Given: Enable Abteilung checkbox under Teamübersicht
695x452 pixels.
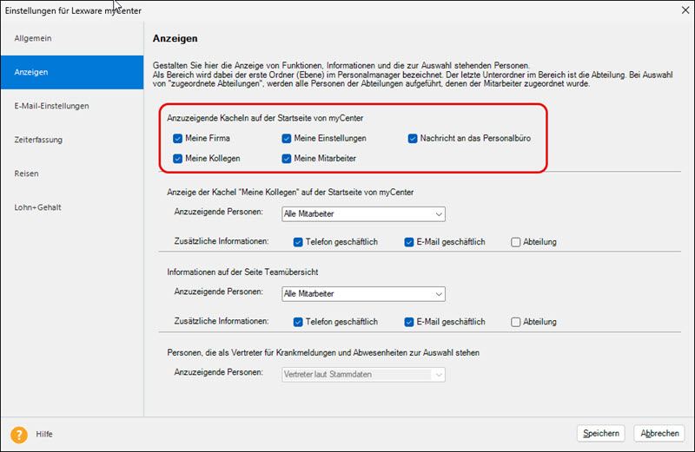Looking at the screenshot, I should click(x=516, y=322).
